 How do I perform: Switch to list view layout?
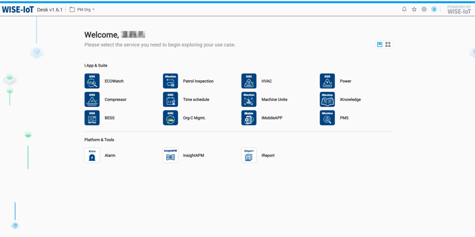click(x=379, y=45)
